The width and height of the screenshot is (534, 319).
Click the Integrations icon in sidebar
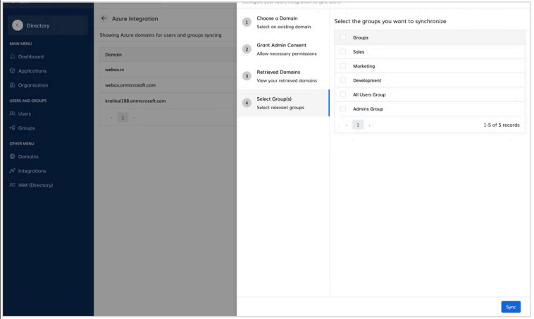[12, 170]
